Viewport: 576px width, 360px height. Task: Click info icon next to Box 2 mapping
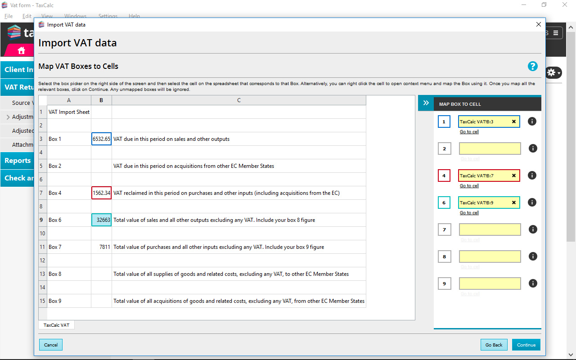[533, 148]
